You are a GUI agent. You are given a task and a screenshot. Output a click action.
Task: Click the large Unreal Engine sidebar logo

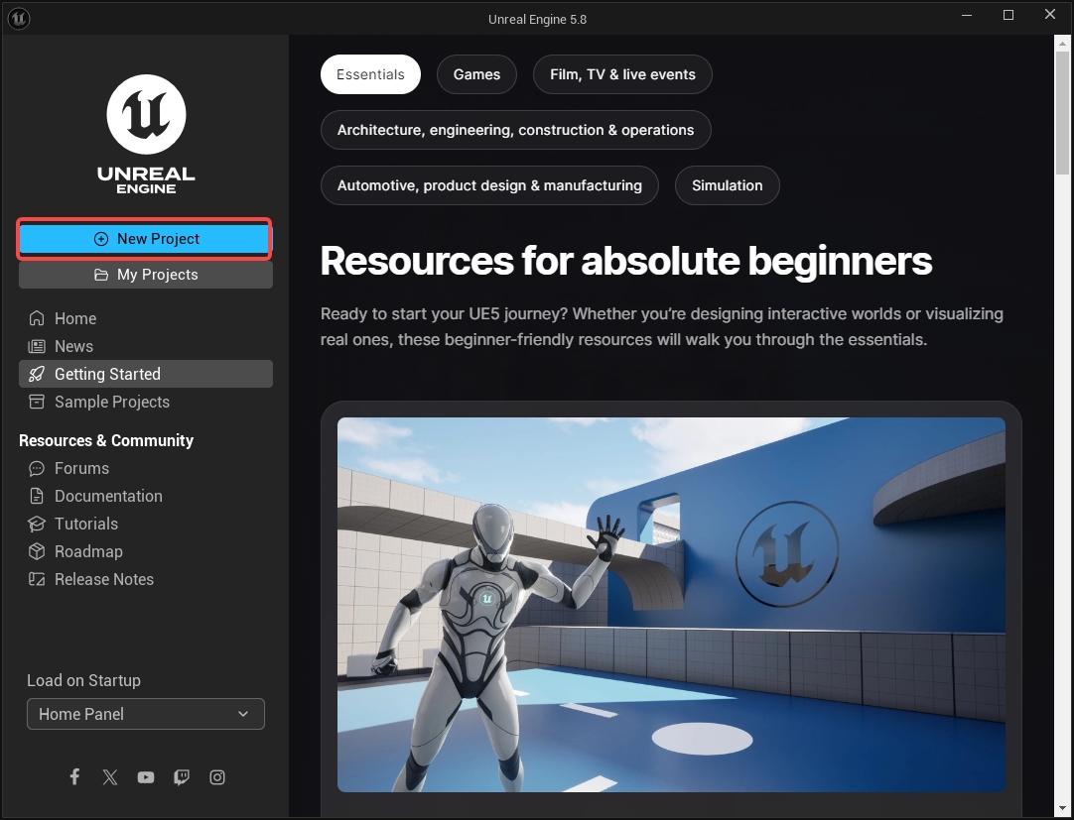tap(146, 134)
